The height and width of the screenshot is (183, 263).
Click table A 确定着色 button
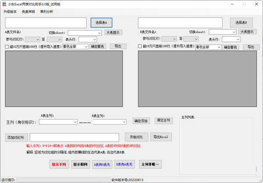98,46
